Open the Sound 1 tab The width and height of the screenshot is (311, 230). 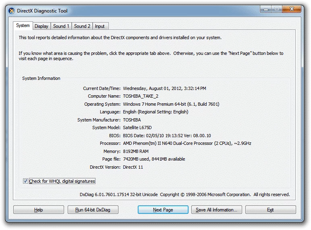pos(61,26)
